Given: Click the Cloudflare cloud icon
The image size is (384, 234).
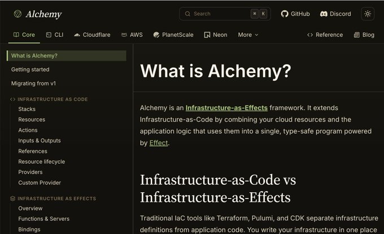Looking at the screenshot, I should (x=77, y=35).
